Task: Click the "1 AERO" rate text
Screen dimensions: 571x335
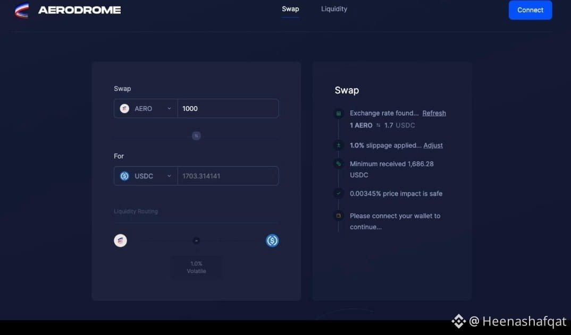Action: 361,125
